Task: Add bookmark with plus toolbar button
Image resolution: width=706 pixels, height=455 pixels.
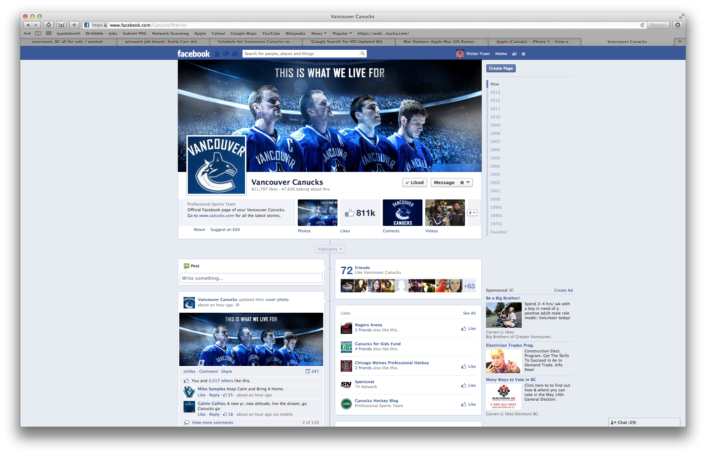Action: 74,25
